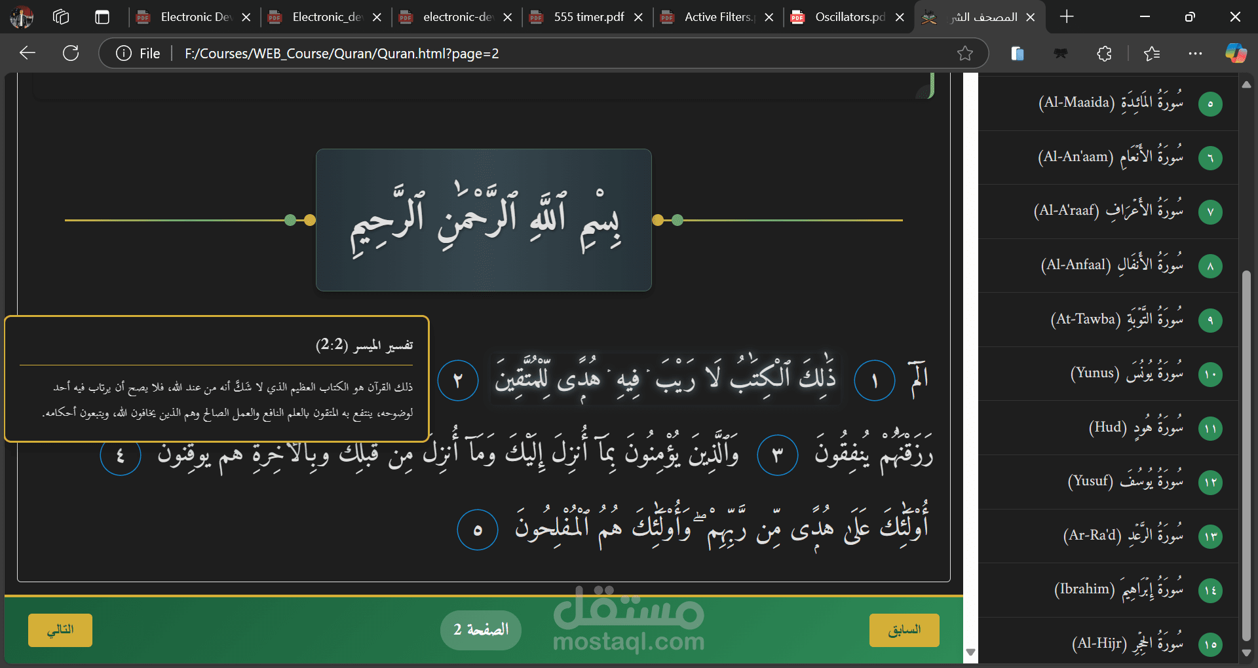This screenshot has height=668, width=1258.
Task: Open the Extensions puzzle-piece icon
Action: [x=1104, y=53]
